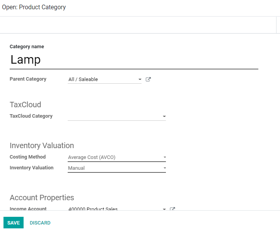Image resolution: width=280 pixels, height=233 pixels.
Task: Click the 'TaxCloud Category' field label
Action: [31, 116]
